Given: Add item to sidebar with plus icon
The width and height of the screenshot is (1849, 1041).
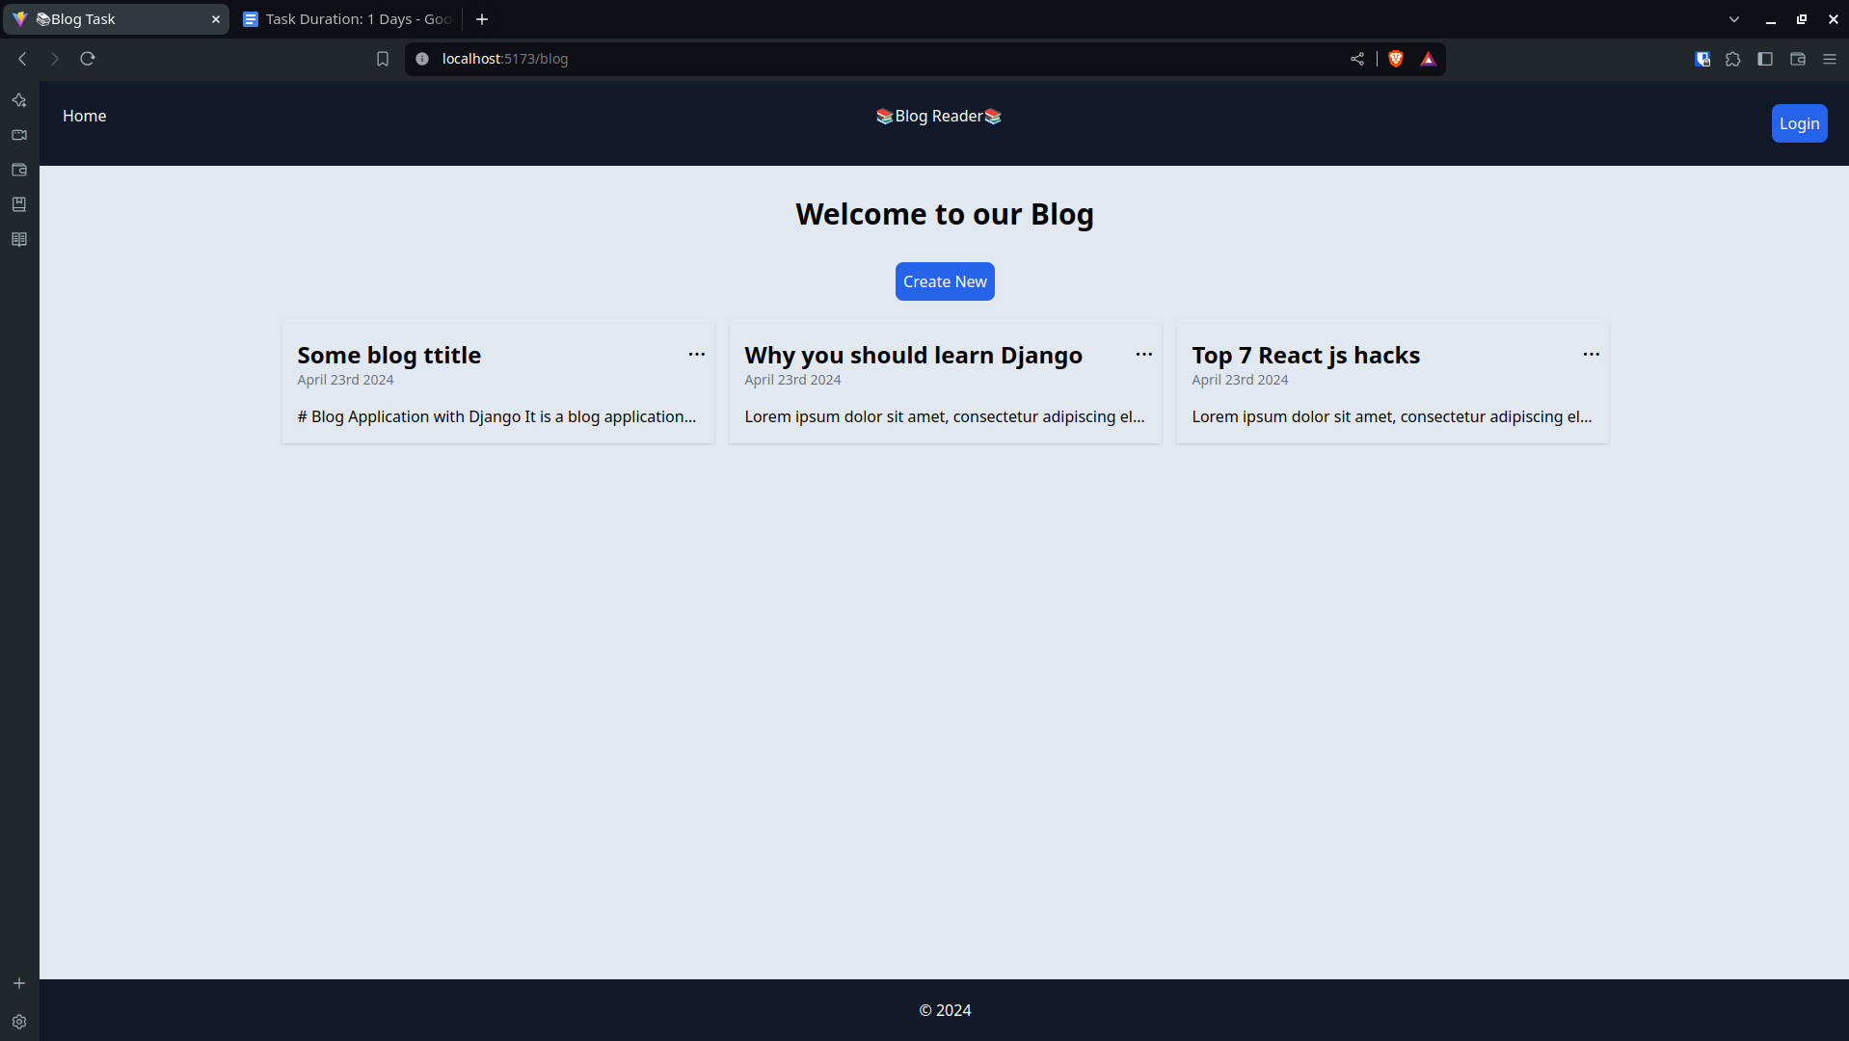Looking at the screenshot, I should click(x=19, y=983).
